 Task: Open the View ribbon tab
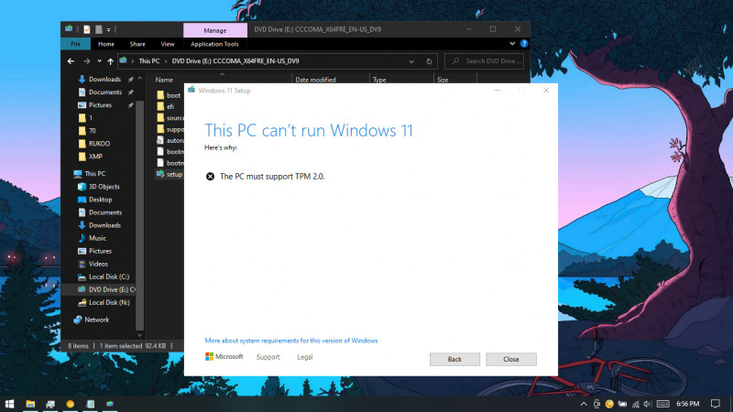click(x=168, y=44)
